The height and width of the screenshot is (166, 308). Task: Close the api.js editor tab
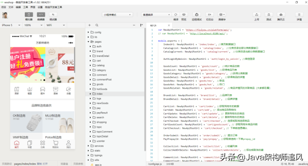169,25
